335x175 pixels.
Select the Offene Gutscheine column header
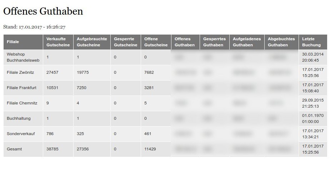156,42
